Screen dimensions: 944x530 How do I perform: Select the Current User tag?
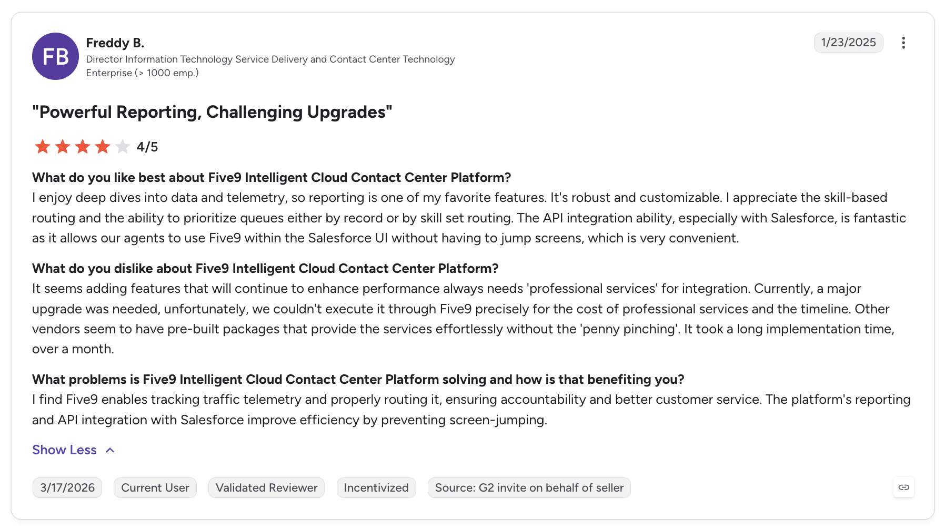pyautogui.click(x=155, y=488)
